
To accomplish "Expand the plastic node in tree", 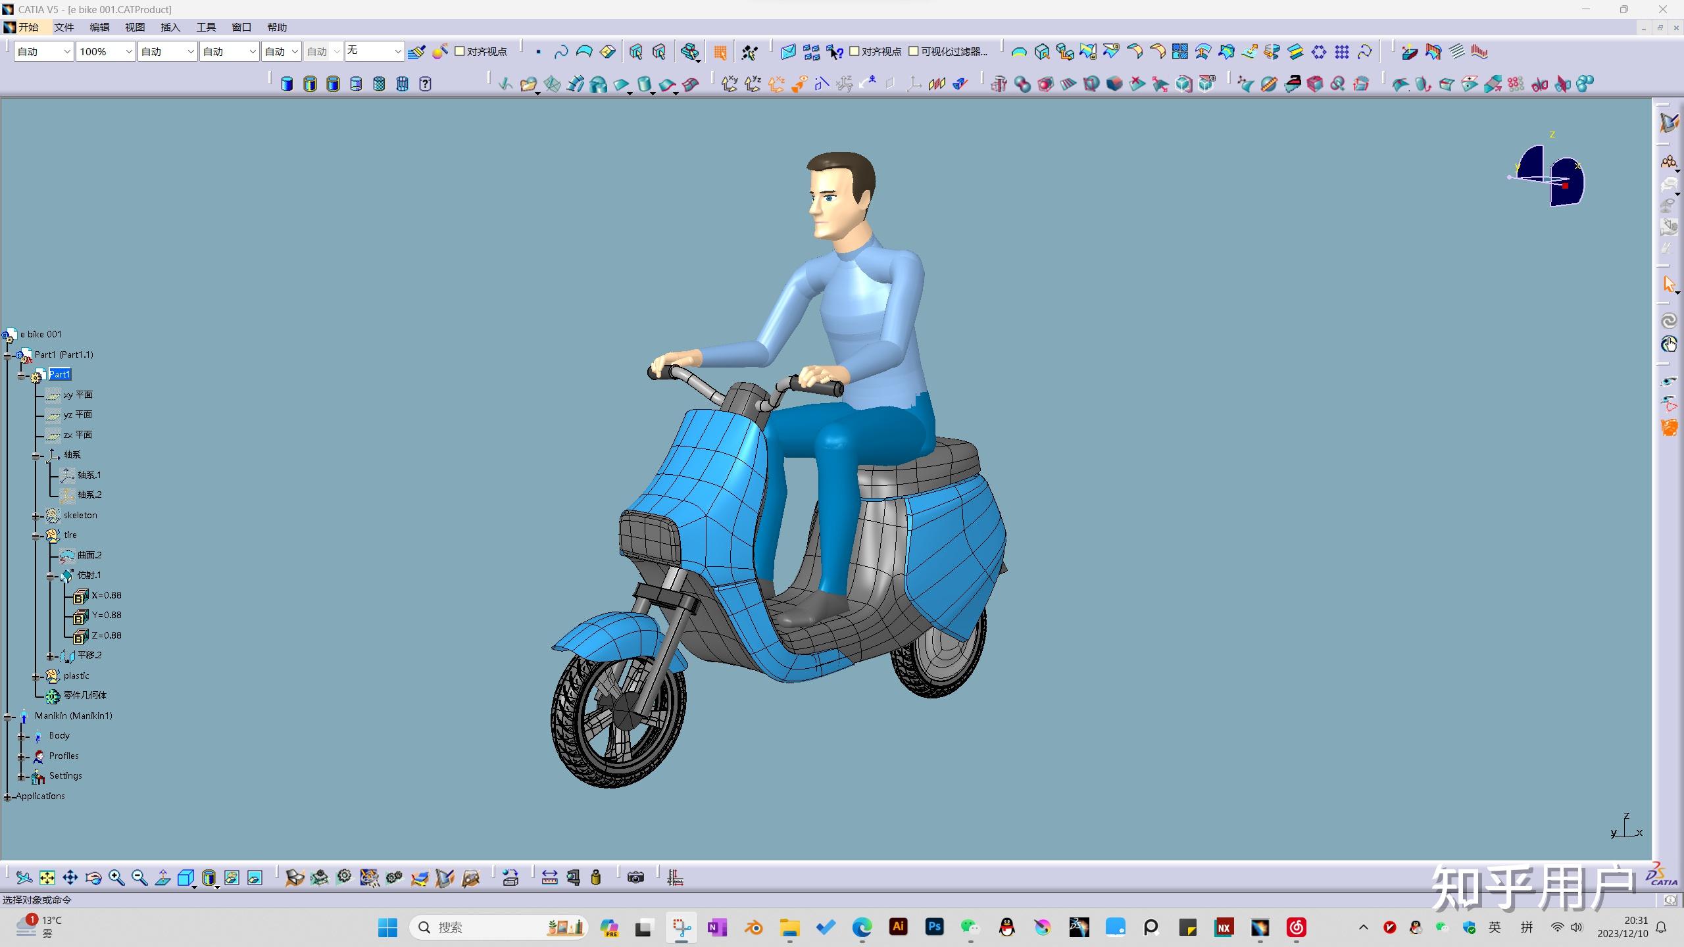I will (x=37, y=676).
